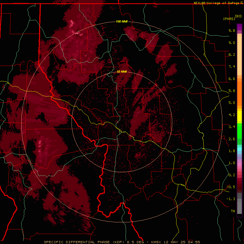
Task: Click the TH threshold label
Action: pyautogui.click(x=233, y=211)
